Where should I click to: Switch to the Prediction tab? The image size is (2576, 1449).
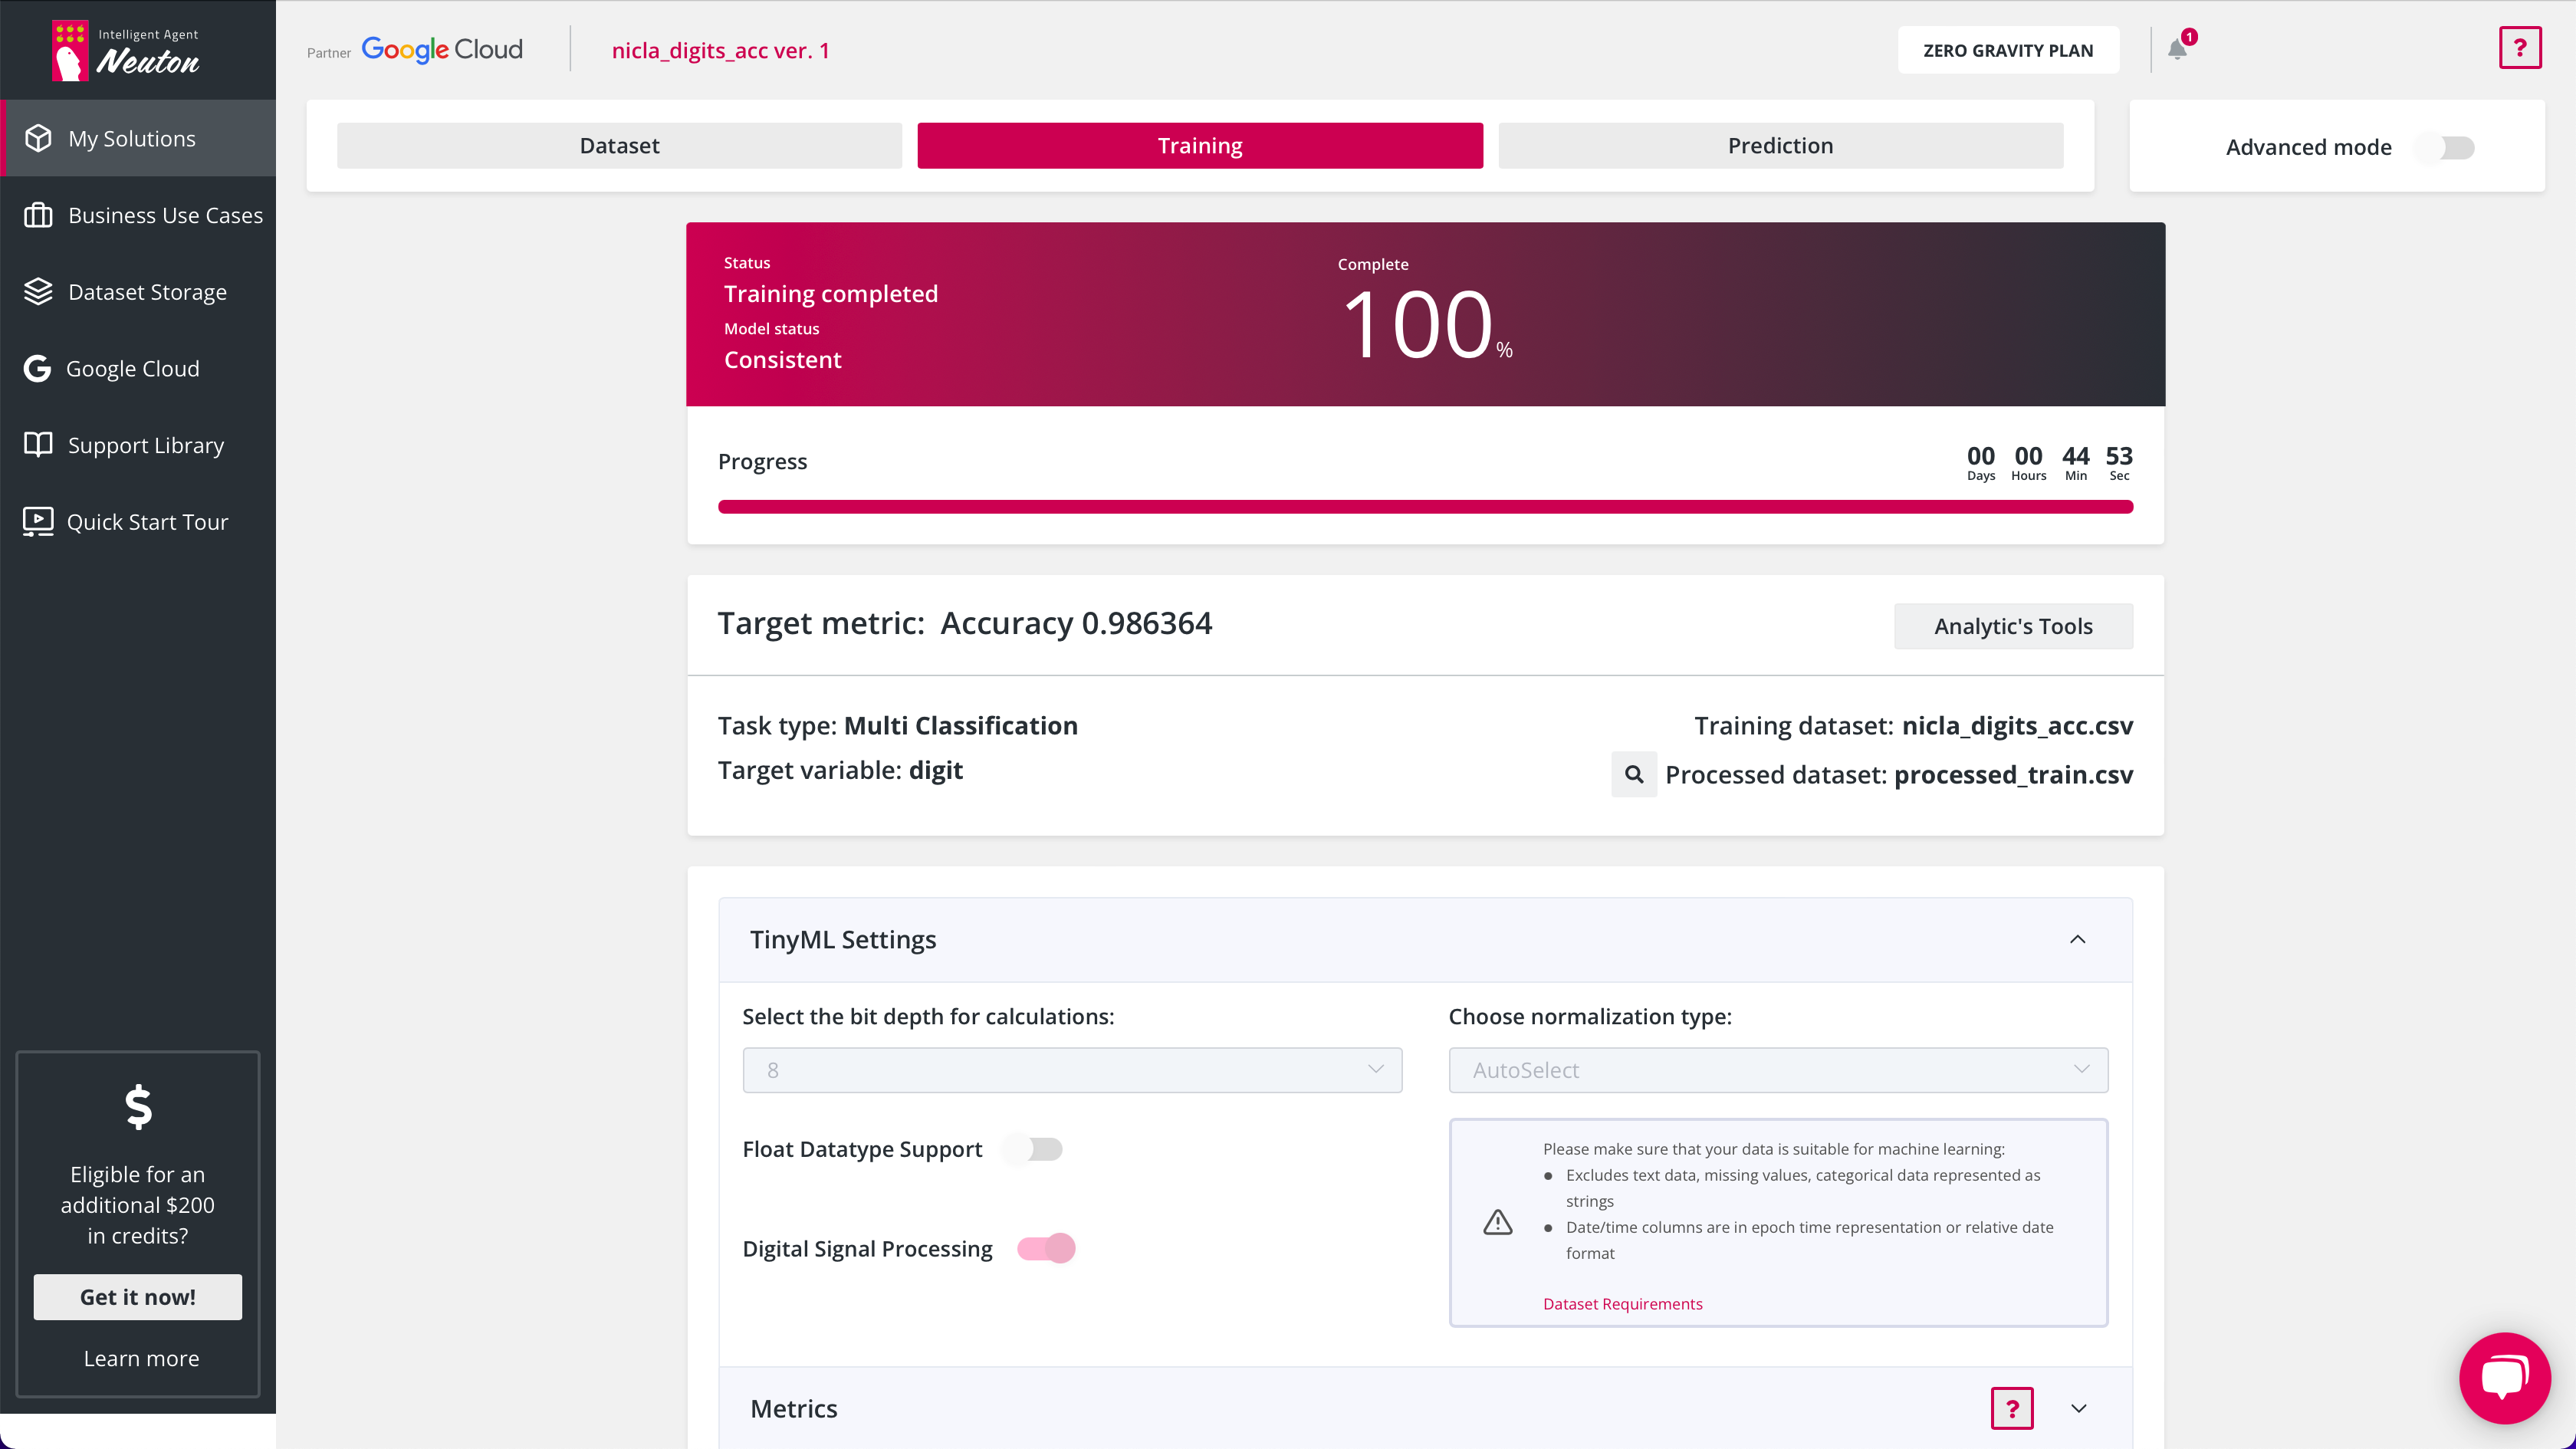(x=1780, y=146)
